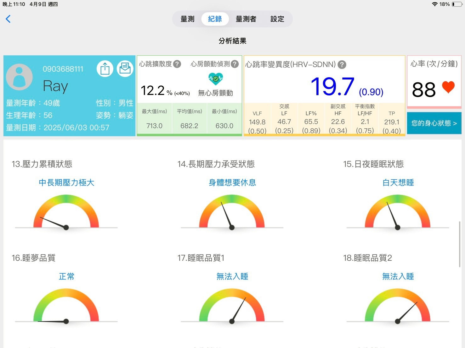The height and width of the screenshot is (348, 465).
Task: Tap the red heart rate icon
Action: pos(448,87)
